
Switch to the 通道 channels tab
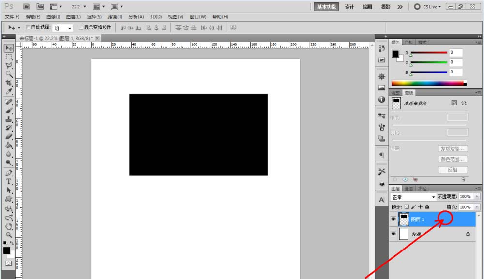point(408,189)
